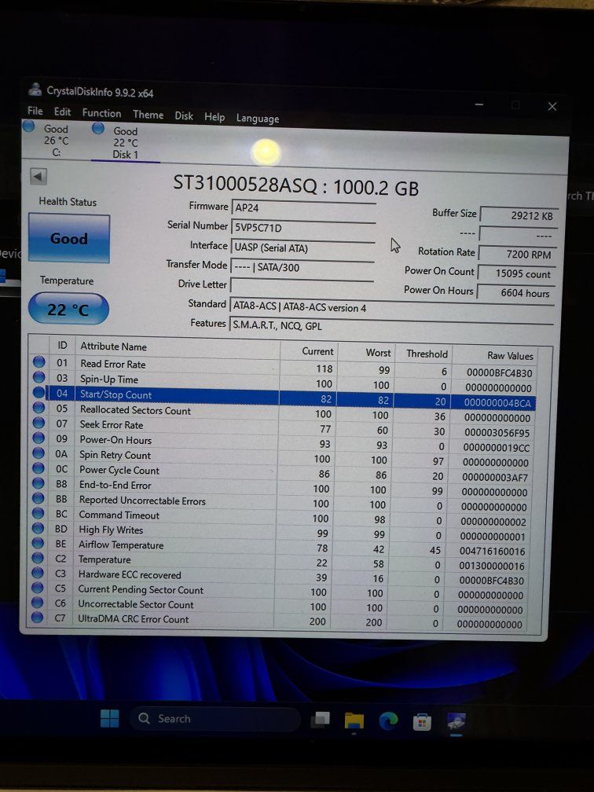Open Microsoft Edge from the taskbar
Screen dimensions: 594x792
[x=388, y=720]
